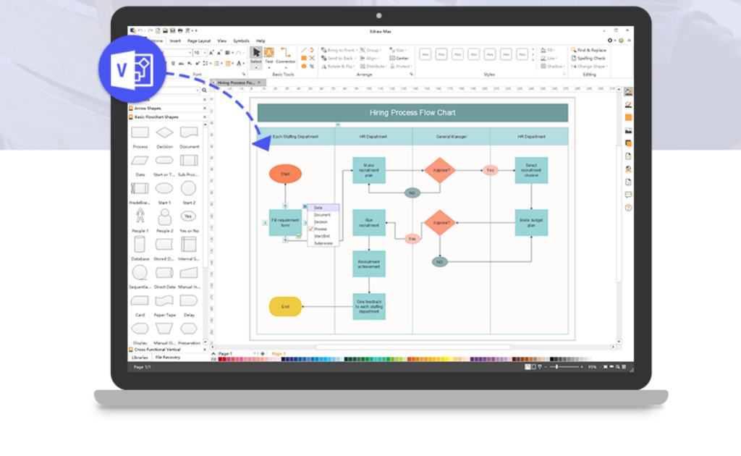
Task: Click a red swatch in the color bar
Action: 224,360
